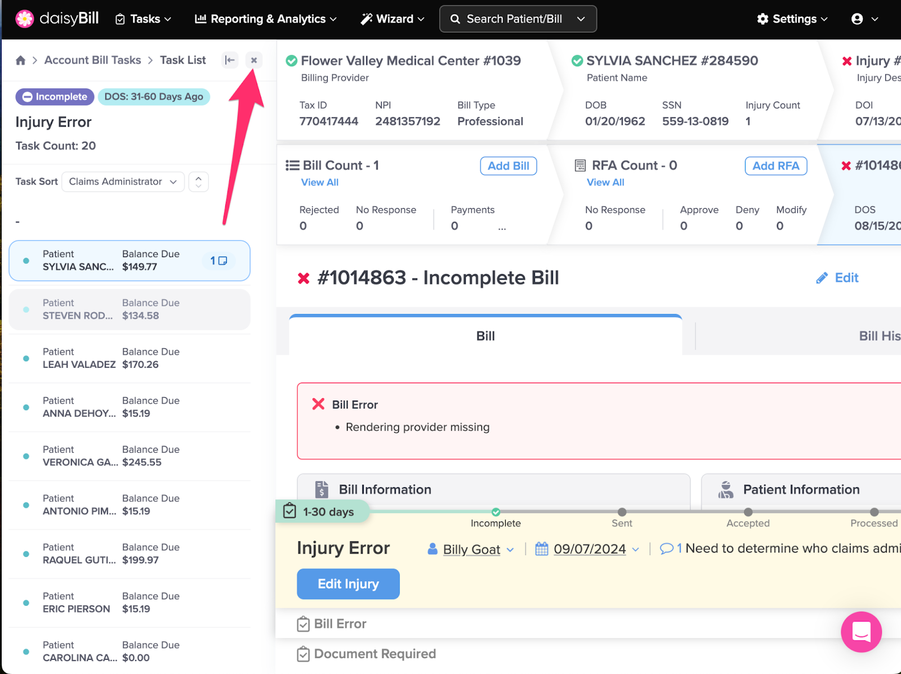Select the VERONICA GA... patient task
This screenshot has width=901, height=674.
point(130,456)
